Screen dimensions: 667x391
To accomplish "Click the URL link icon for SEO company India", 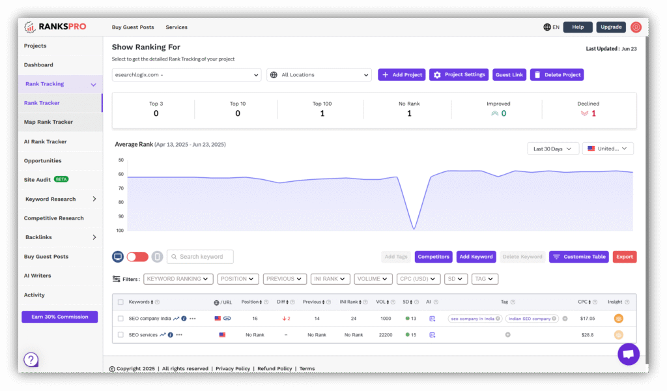I will click(x=227, y=318).
